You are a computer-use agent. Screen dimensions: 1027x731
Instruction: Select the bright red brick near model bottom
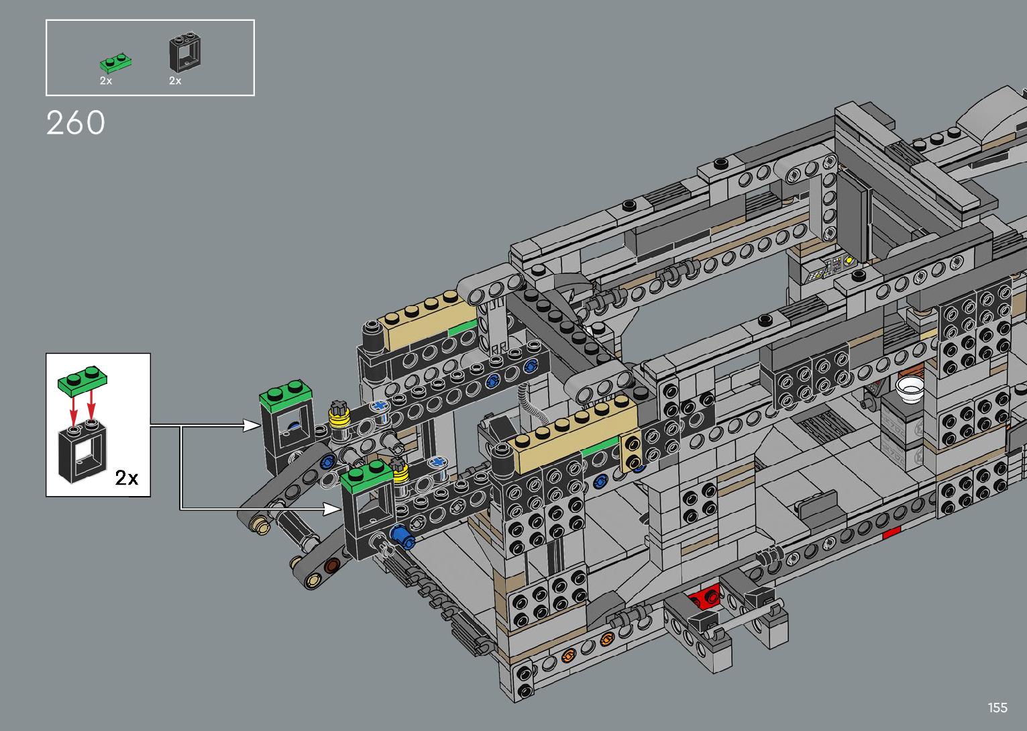pyautogui.click(x=704, y=597)
